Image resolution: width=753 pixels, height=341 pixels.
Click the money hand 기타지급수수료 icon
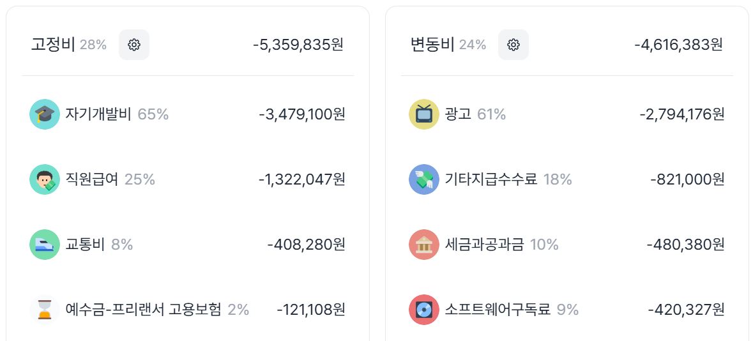coord(424,179)
